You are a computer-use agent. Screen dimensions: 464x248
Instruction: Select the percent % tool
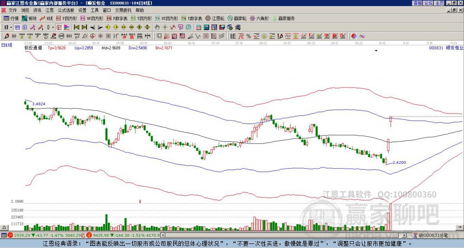pyautogui.click(x=249, y=36)
